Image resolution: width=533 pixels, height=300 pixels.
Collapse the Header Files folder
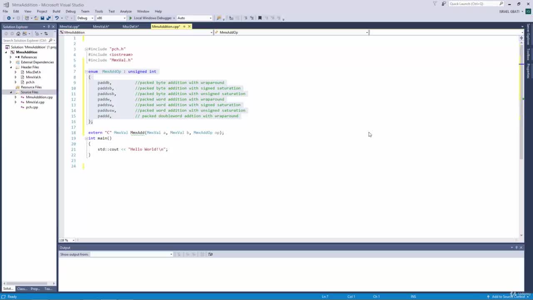point(11,67)
